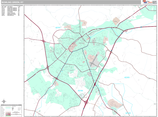Click the MORGANTOWN row in ZIP index
Image resolution: width=158 pixels, height=117 pixels.
(11, 14)
